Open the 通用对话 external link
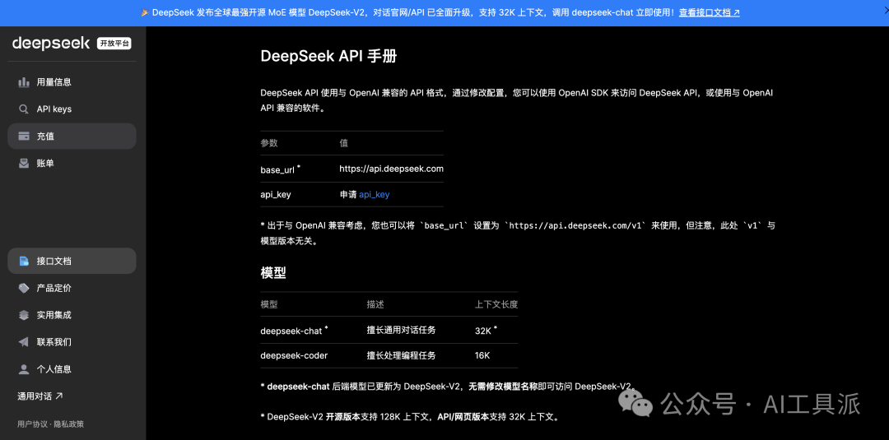889x440 pixels. tap(40, 396)
